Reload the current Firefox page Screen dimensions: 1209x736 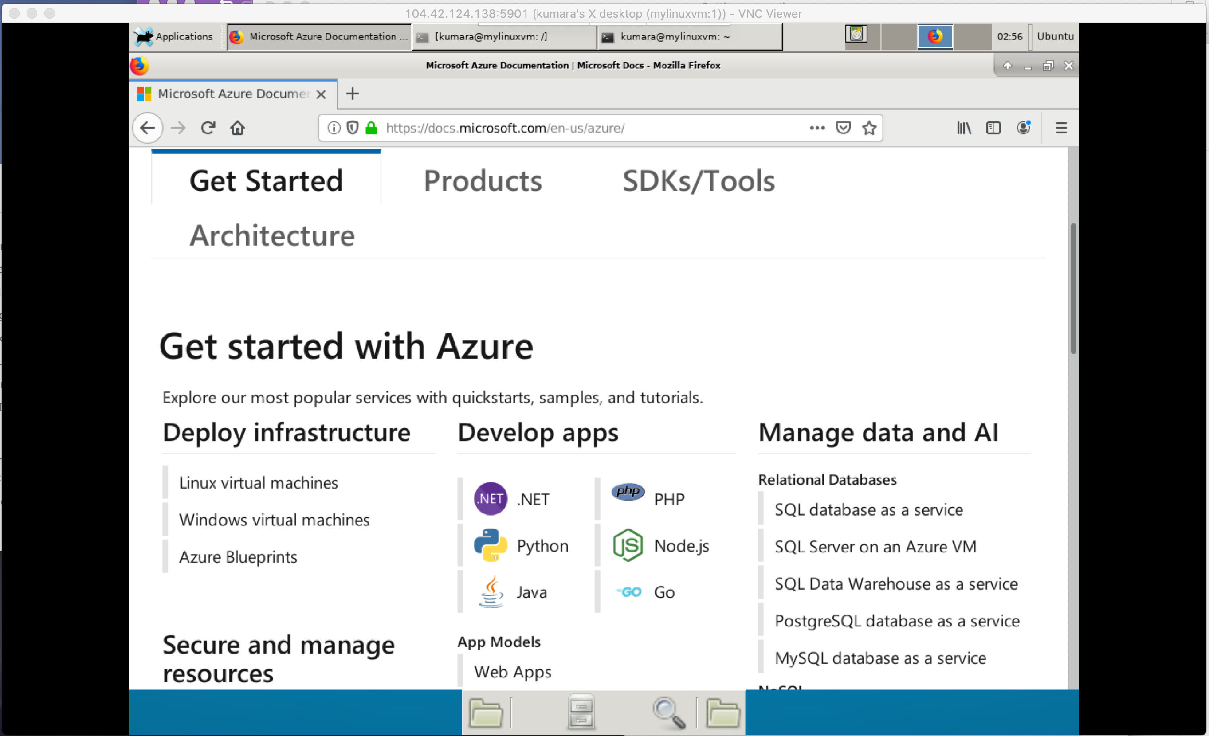pos(208,128)
